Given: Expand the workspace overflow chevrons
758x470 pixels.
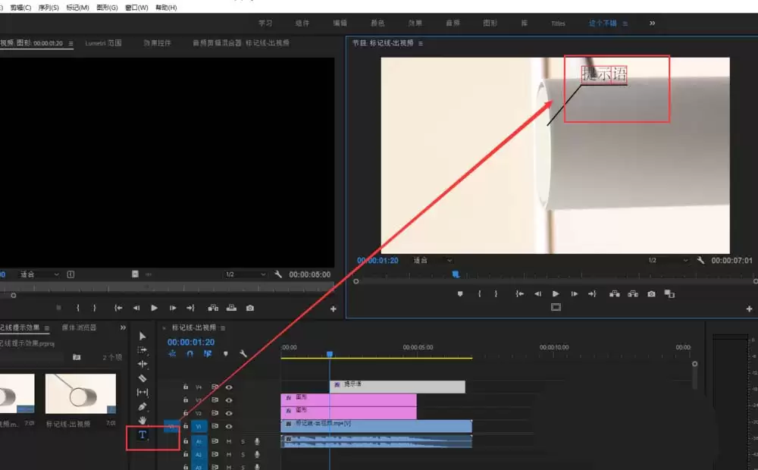Looking at the screenshot, I should click(x=652, y=23).
